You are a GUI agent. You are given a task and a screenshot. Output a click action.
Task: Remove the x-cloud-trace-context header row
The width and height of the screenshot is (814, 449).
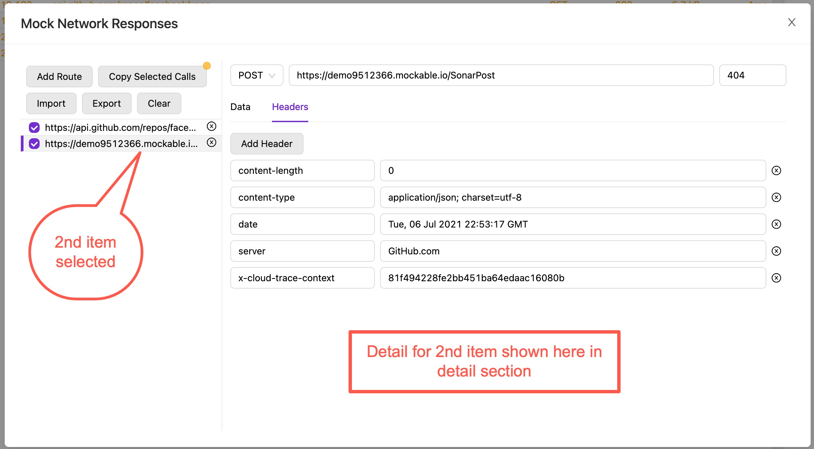pyautogui.click(x=776, y=278)
